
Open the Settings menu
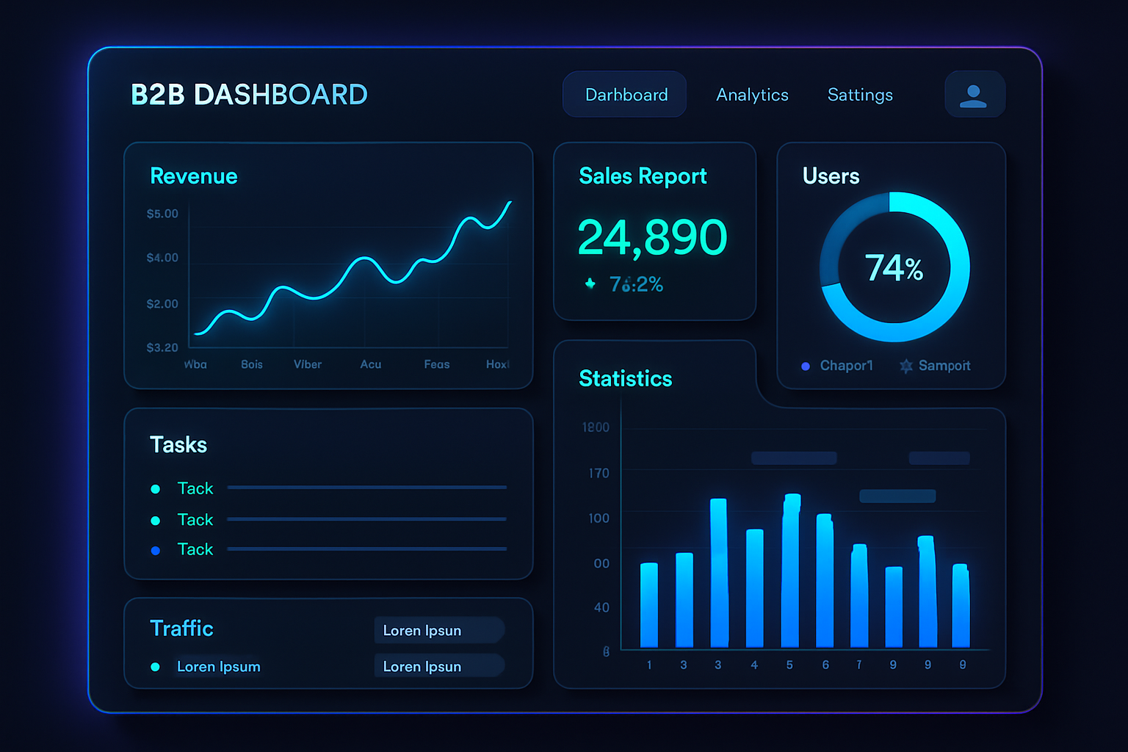point(859,94)
